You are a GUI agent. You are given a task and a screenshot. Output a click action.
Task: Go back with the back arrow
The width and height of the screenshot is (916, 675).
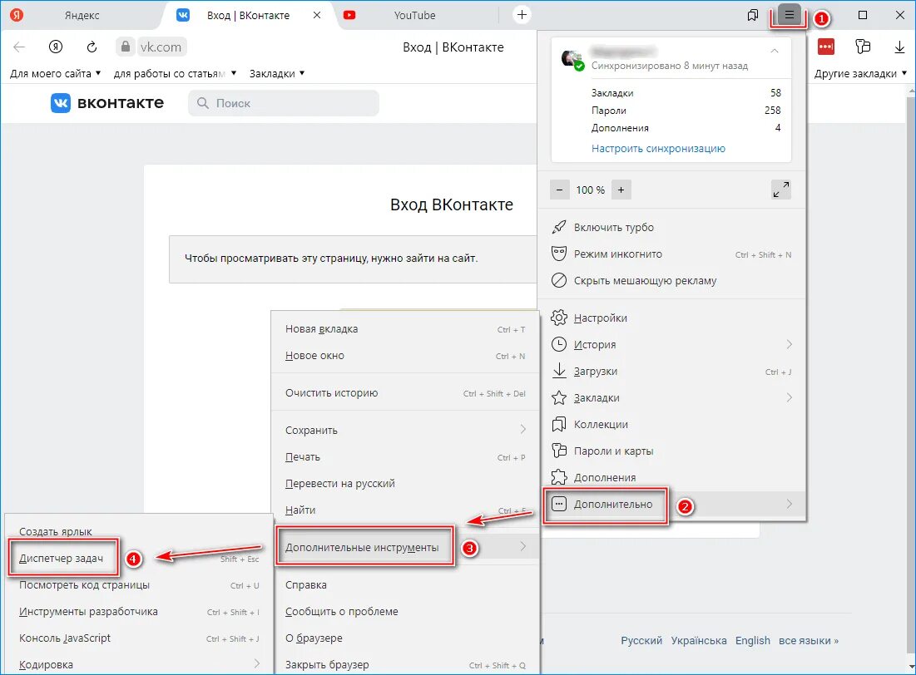19,47
